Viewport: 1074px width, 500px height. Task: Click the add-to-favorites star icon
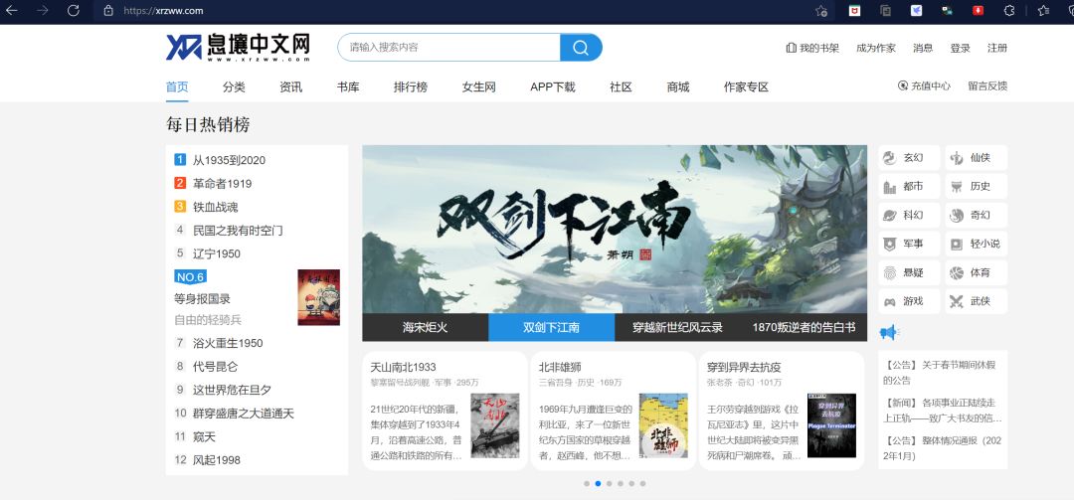point(821,10)
